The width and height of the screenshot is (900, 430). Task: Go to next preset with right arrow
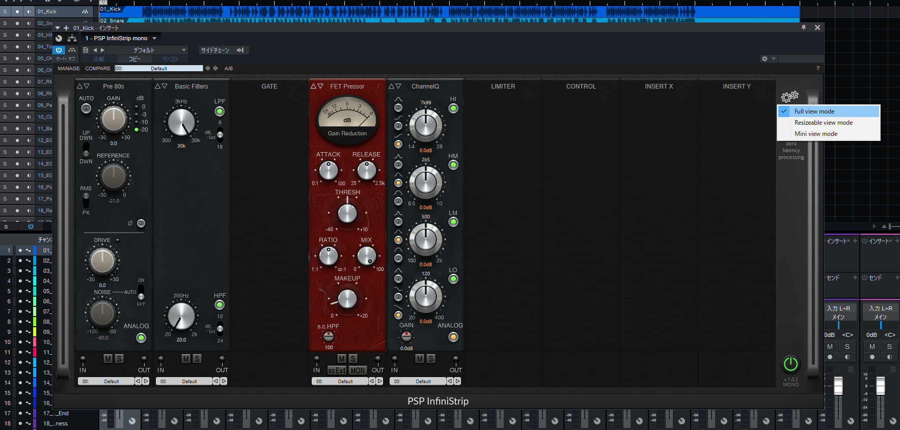click(102, 50)
